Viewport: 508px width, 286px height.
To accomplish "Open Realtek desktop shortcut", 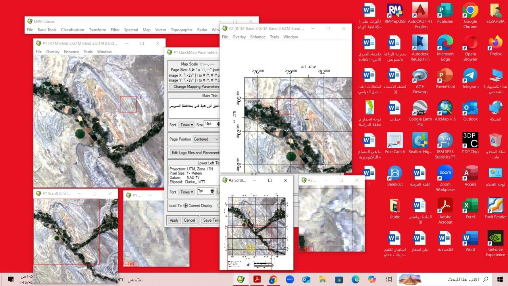I will (x=420, y=144).
